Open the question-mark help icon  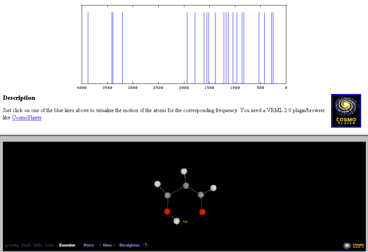pos(146,245)
